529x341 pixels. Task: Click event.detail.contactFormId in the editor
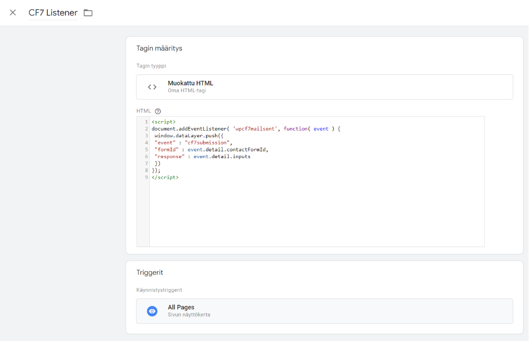click(228, 149)
